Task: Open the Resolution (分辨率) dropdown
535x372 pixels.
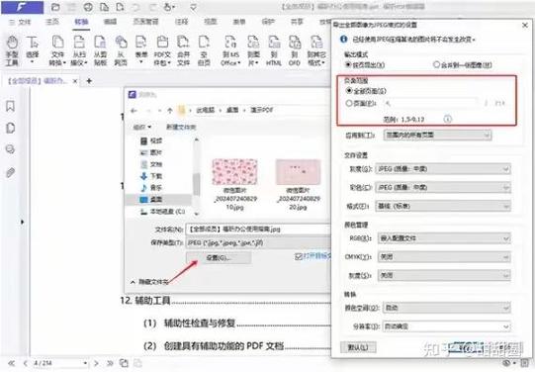Action: pyautogui.click(x=447, y=326)
